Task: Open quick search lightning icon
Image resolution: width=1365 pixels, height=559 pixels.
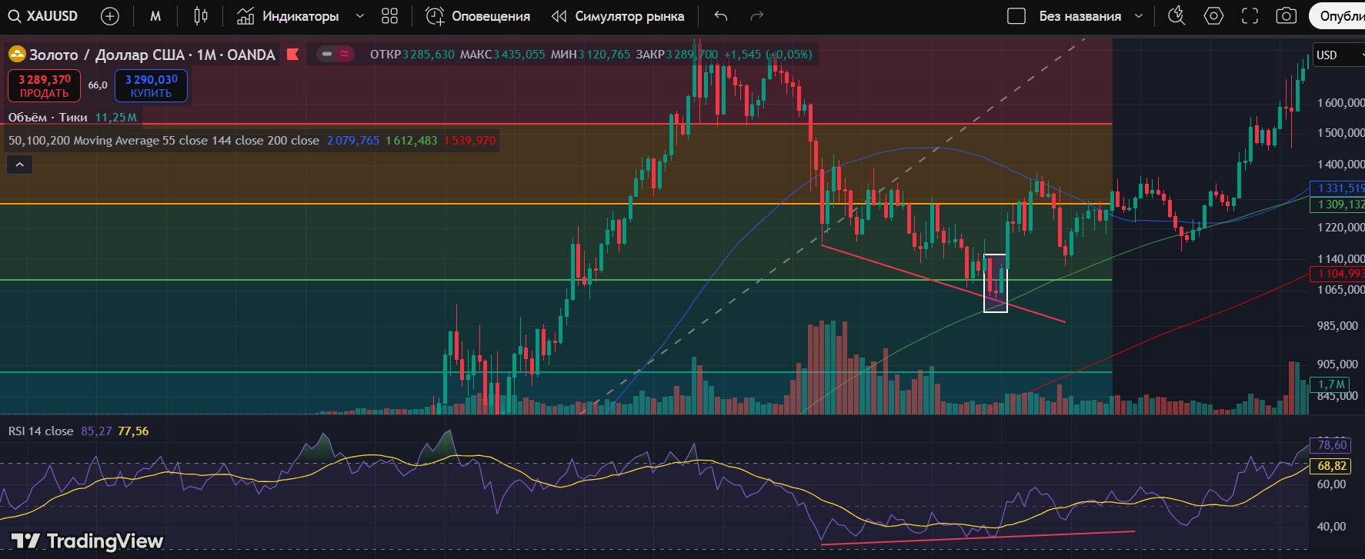Action: pyautogui.click(x=1176, y=16)
